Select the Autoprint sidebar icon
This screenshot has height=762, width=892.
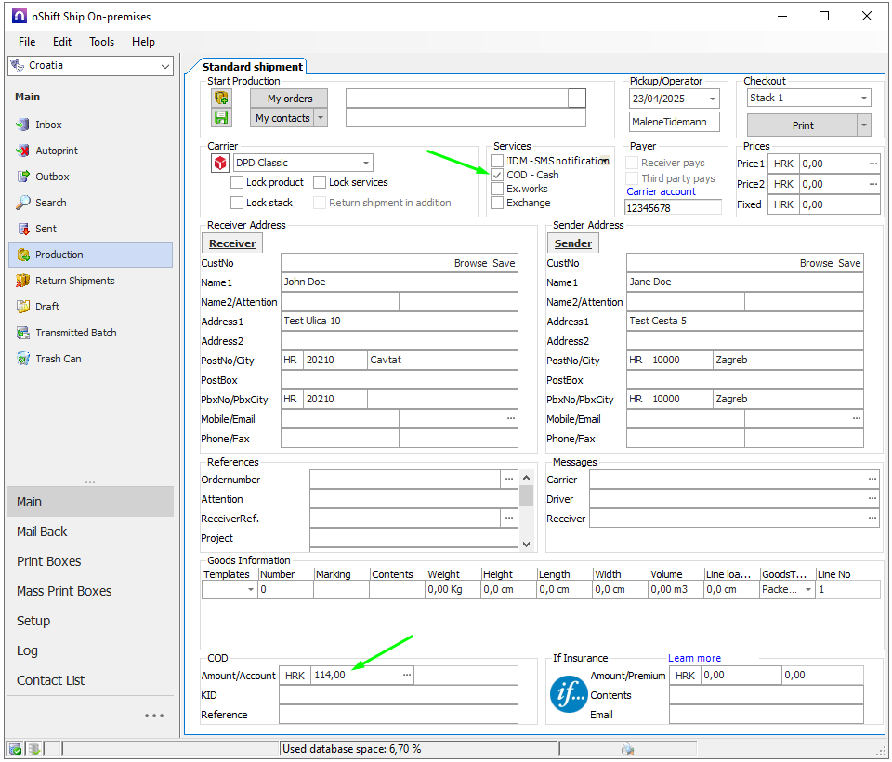(24, 151)
